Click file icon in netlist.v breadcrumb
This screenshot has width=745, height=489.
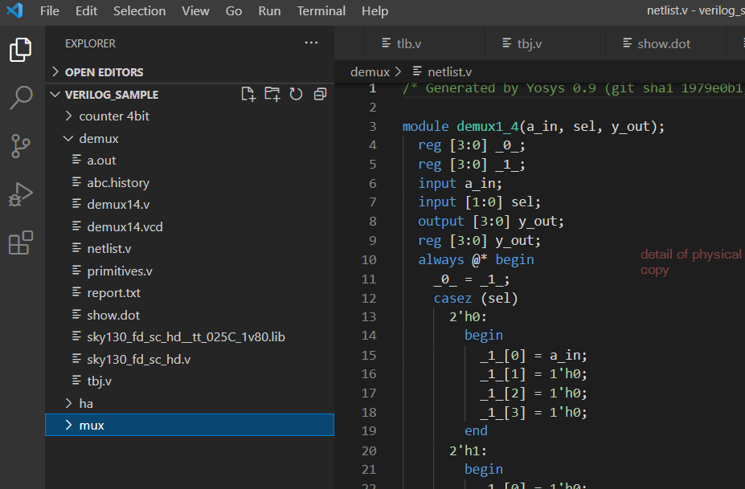(417, 71)
